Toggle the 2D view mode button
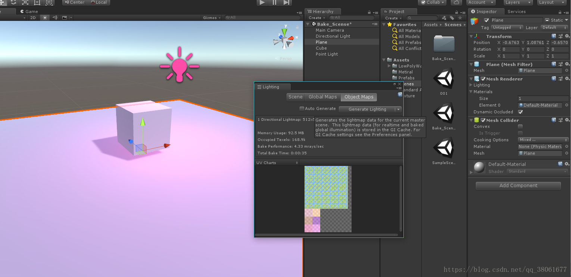The height and width of the screenshot is (277, 571). (x=33, y=18)
